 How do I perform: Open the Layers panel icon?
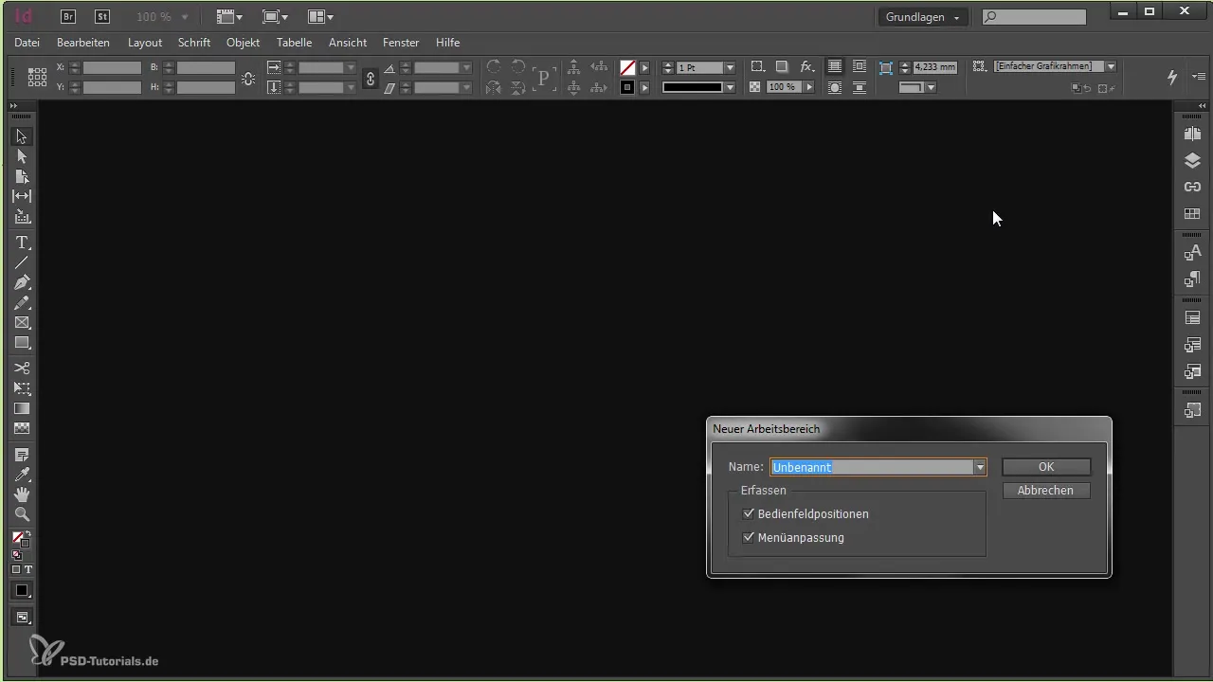[1193, 160]
